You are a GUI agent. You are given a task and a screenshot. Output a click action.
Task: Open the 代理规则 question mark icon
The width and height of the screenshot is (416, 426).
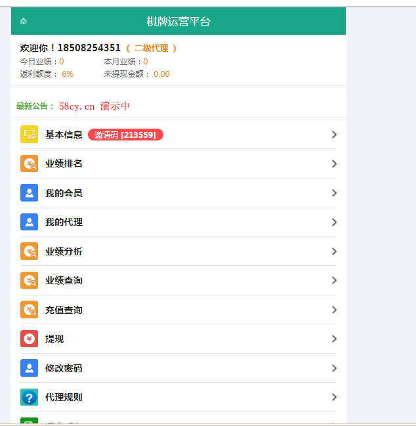tap(29, 397)
